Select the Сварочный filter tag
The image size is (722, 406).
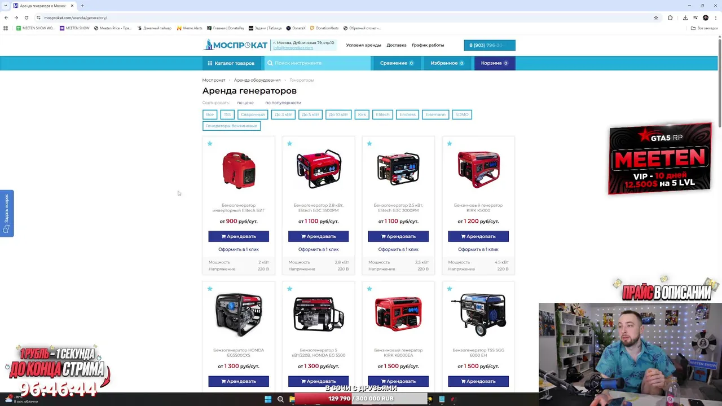[x=253, y=114]
